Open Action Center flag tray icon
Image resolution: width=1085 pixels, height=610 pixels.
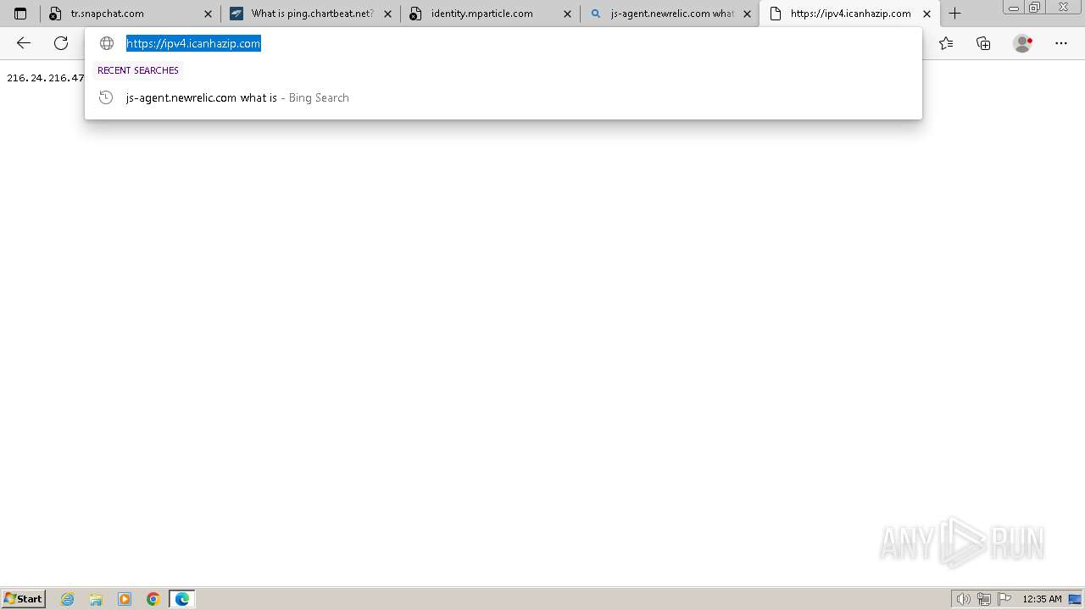pos(1004,599)
